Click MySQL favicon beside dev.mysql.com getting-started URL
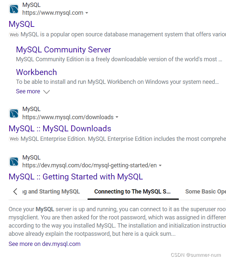The height and width of the screenshot is (260, 226). point(14,162)
